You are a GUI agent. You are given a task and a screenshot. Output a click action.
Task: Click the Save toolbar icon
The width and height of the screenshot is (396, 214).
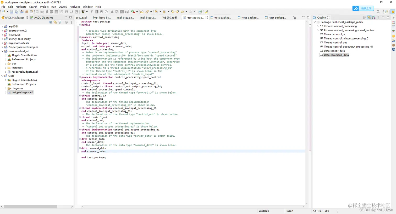[x=12, y=12]
